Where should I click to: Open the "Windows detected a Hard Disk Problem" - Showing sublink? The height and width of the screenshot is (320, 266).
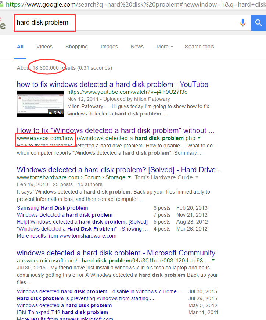82,229
